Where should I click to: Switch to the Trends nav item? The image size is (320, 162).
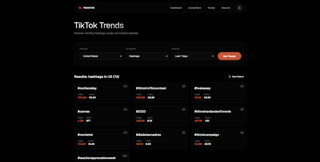click(x=211, y=8)
